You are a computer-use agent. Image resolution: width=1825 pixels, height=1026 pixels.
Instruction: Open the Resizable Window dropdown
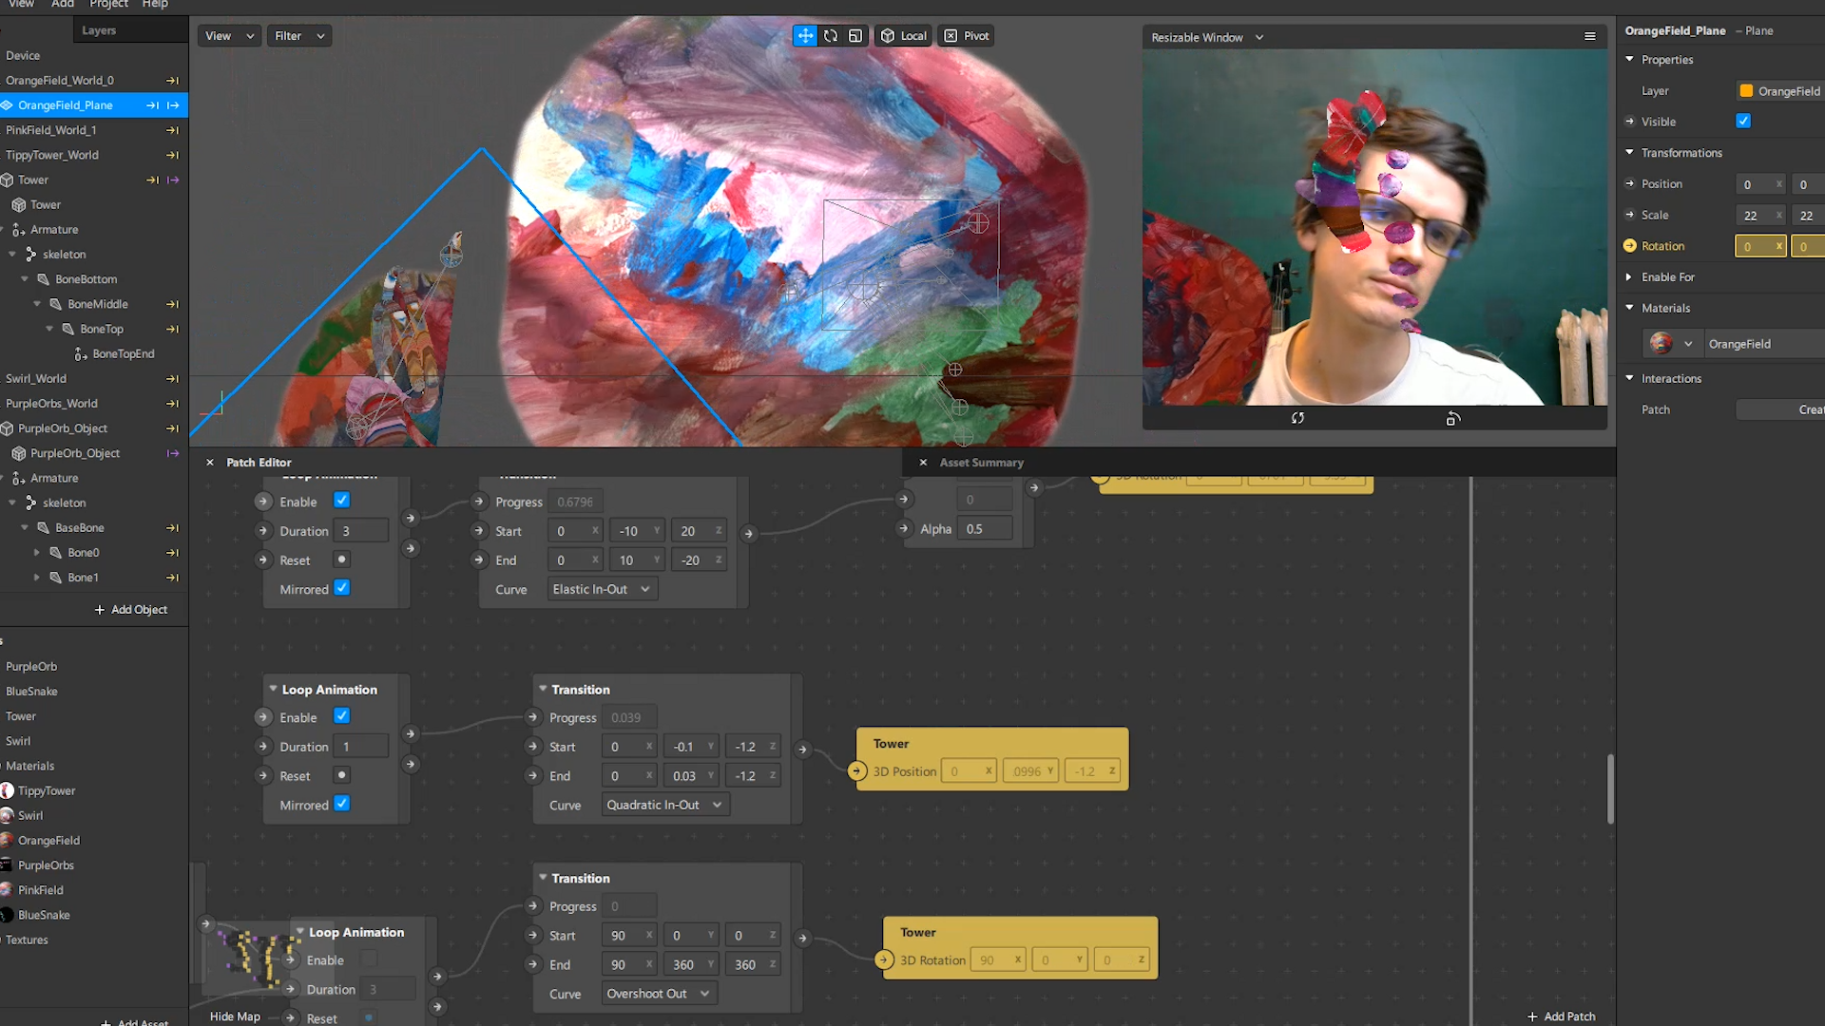1207,37
